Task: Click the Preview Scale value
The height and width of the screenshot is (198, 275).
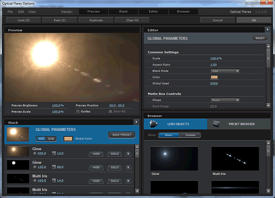Action: 58,112
